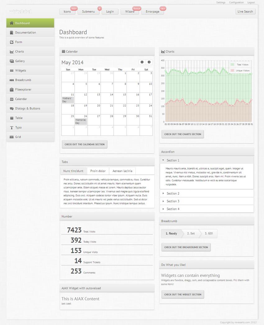Open the Aenean lacinia tab
This screenshot has height=325, width=264.
pos(122,171)
